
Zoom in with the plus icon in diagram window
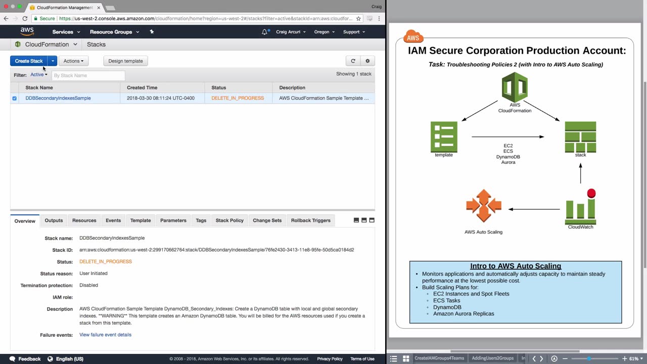(625, 359)
